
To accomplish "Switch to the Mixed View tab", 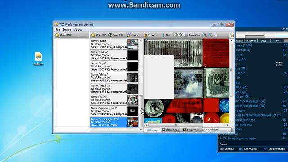I will pyautogui.click(x=191, y=130).
